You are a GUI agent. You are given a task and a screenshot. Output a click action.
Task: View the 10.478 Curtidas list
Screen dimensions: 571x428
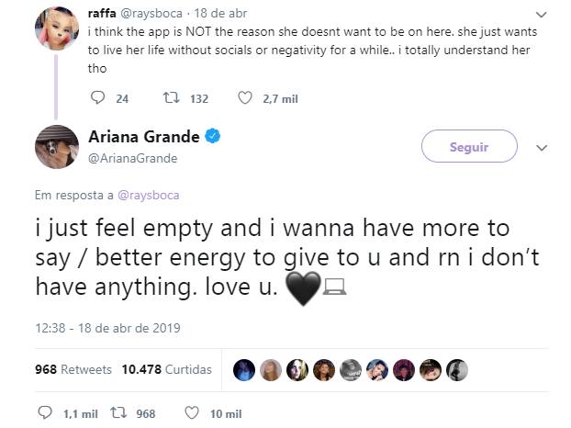pyautogui.click(x=167, y=369)
